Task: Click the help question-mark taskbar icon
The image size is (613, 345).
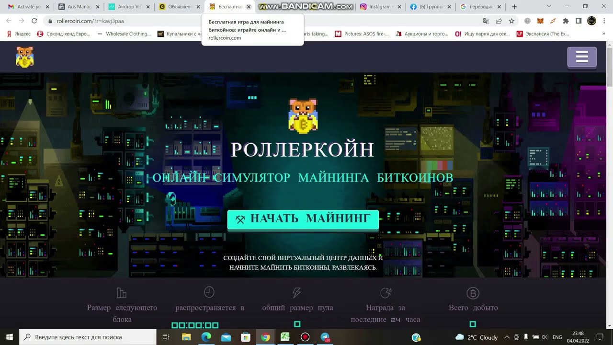Action: (x=416, y=337)
